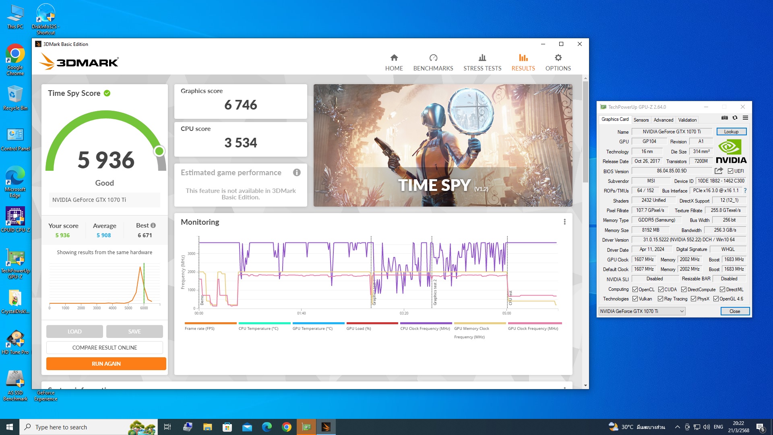This screenshot has height=435, width=773.
Task: Open CrystalDiskInfo desktop icon
Action: [15, 302]
